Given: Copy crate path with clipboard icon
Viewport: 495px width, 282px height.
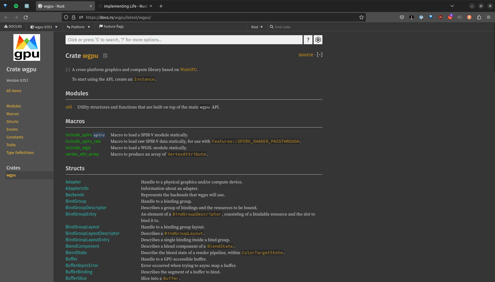Looking at the screenshot, I should coord(105,56).
